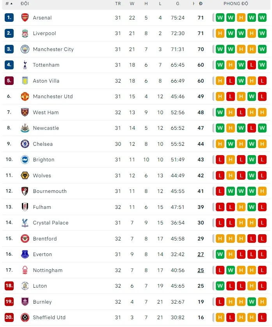Sort by the G goals column header
272x327 pixels.
pos(178,4)
